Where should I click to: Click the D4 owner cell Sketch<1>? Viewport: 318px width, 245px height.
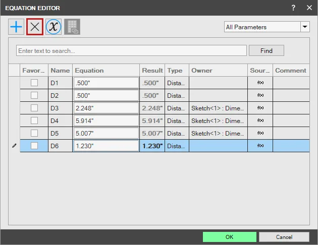point(218,120)
